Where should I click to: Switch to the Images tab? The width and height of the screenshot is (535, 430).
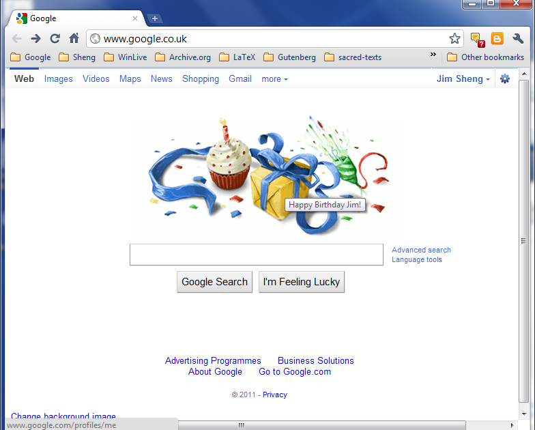coord(59,79)
